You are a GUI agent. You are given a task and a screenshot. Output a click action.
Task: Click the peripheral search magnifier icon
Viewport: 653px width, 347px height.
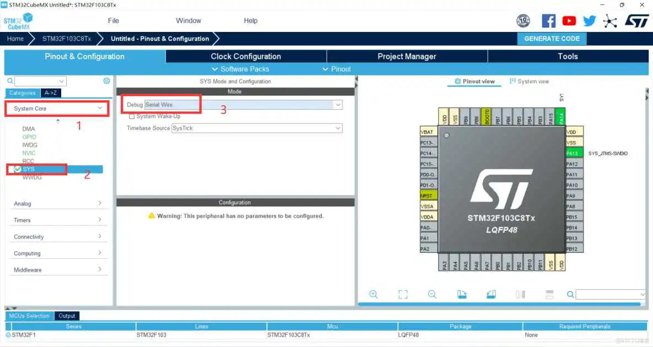tap(10, 81)
